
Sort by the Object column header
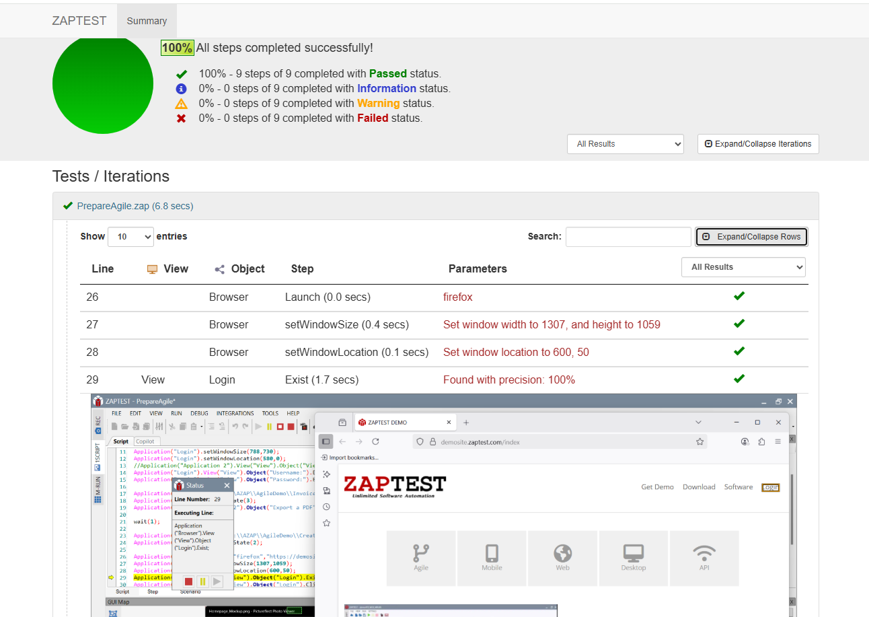(x=248, y=268)
